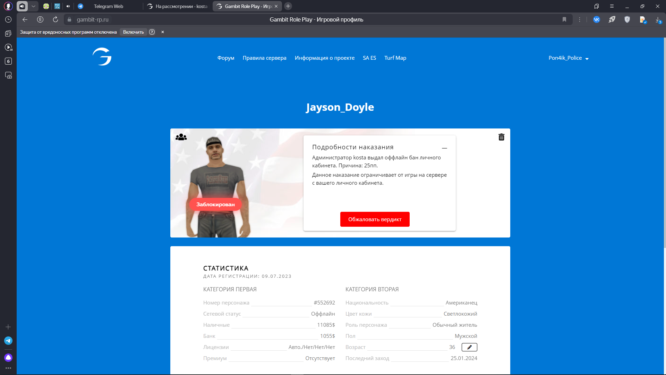Reload the page with refresh icon

coord(55,19)
